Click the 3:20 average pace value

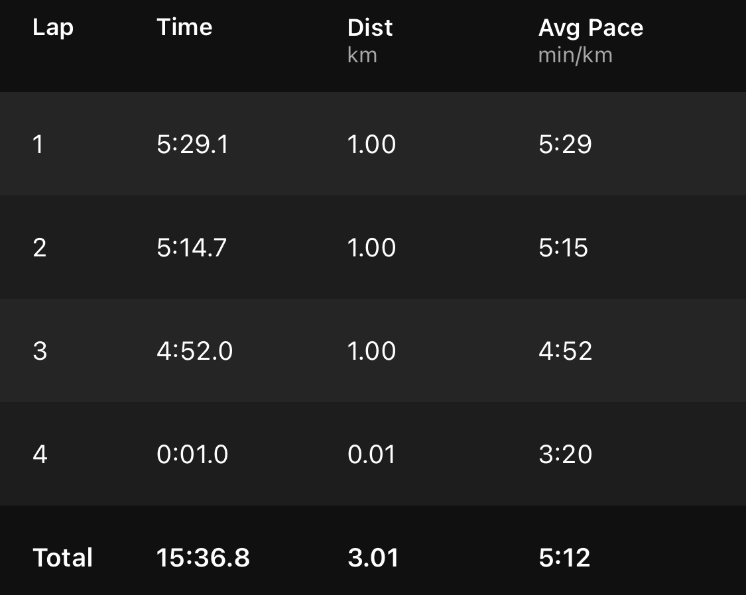(565, 455)
